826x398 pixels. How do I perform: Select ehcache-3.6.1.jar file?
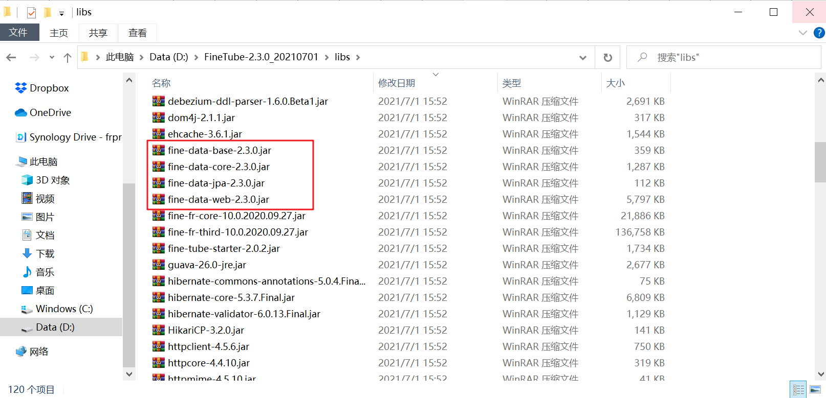tap(205, 134)
